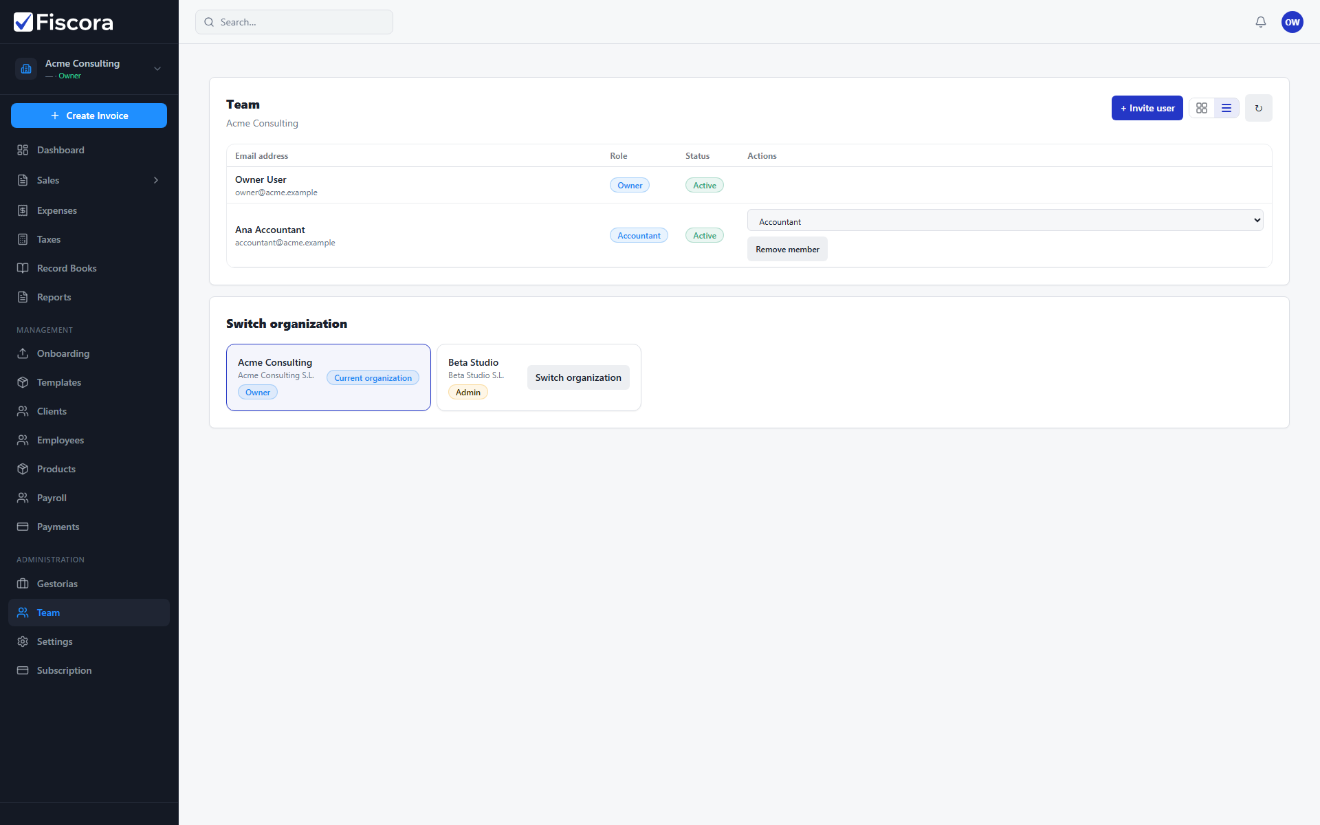Click the Products package icon
The height and width of the screenshot is (825, 1320).
pyautogui.click(x=23, y=469)
